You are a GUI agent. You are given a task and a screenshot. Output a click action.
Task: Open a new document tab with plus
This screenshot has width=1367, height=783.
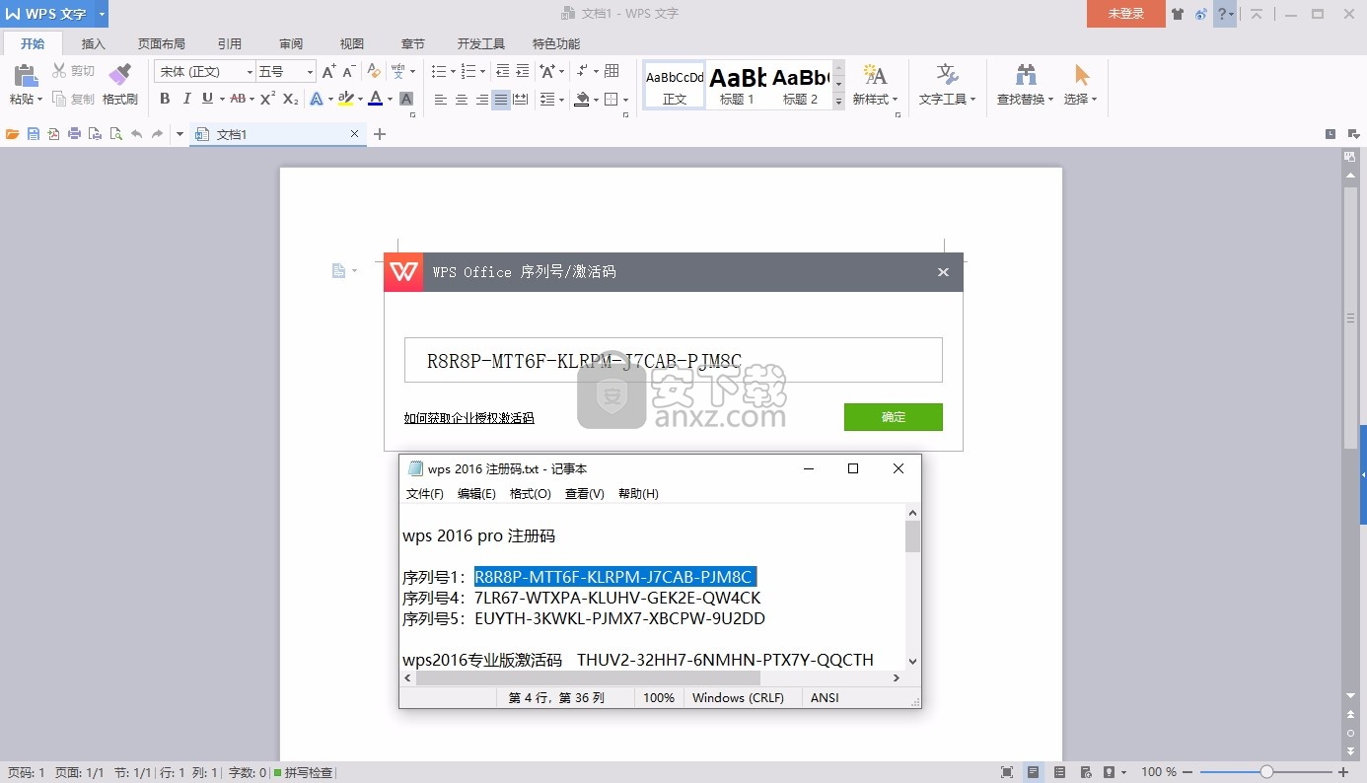click(x=380, y=134)
